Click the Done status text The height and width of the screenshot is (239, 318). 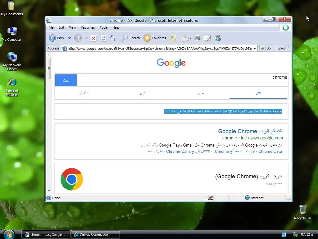click(x=56, y=198)
